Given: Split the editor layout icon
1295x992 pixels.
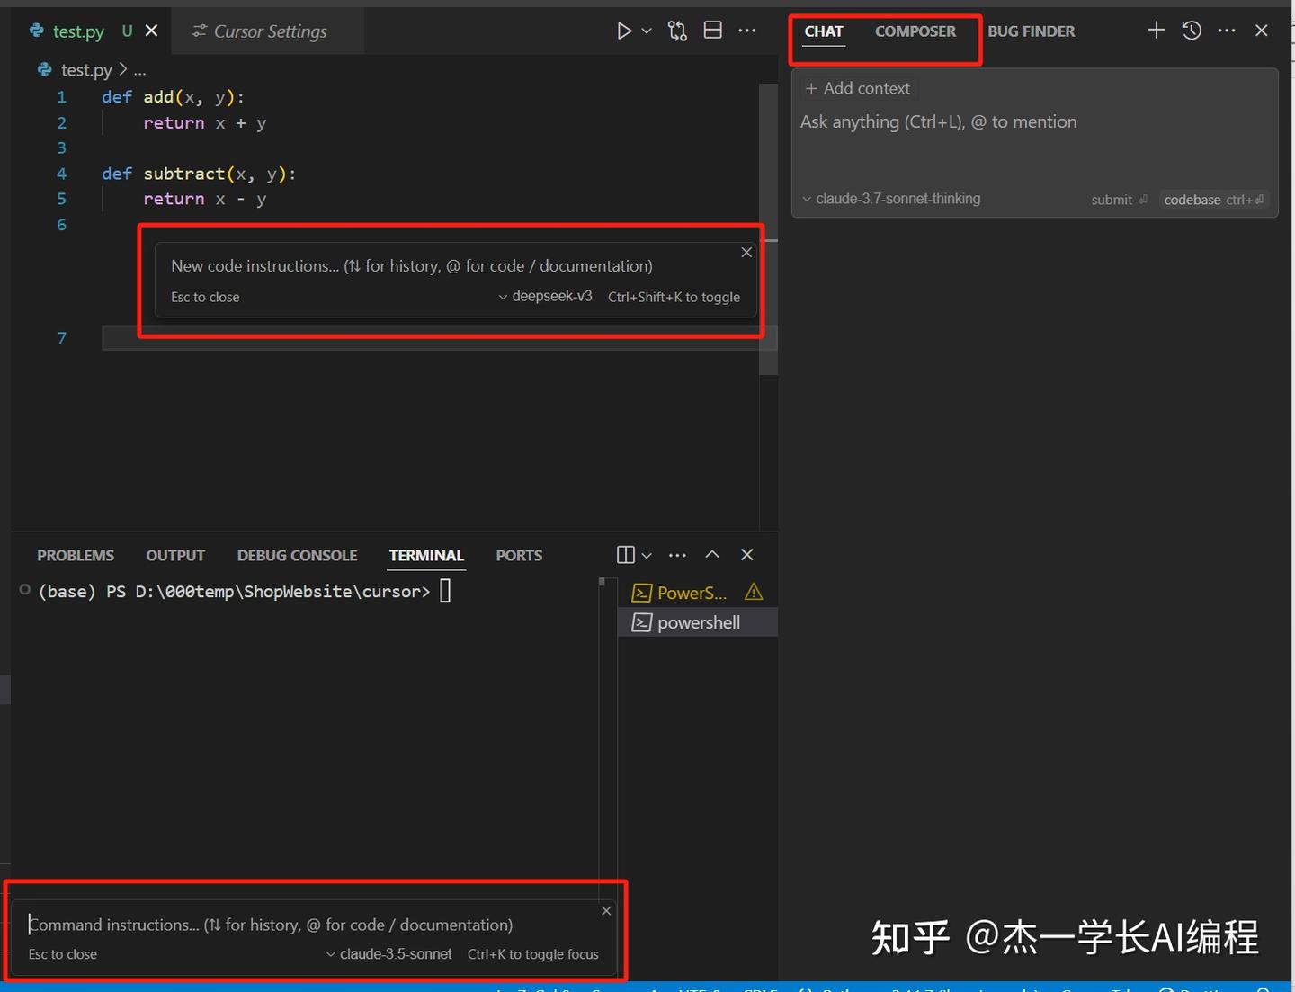Looking at the screenshot, I should click(x=712, y=31).
